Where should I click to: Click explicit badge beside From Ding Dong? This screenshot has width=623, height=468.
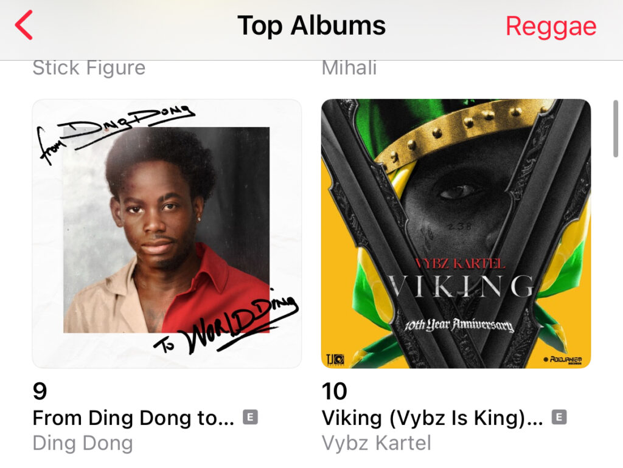(250, 417)
